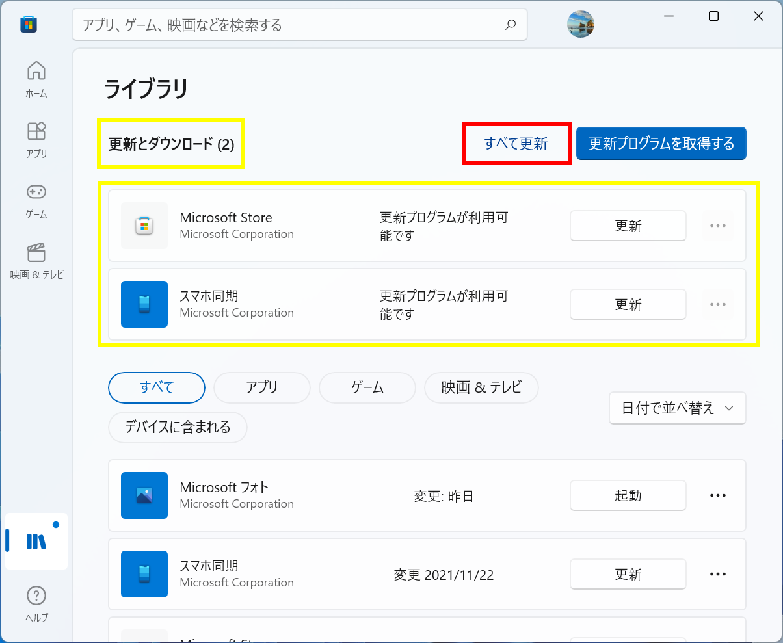Select the ゲーム filter tab
This screenshot has height=643, width=783.
coord(367,387)
